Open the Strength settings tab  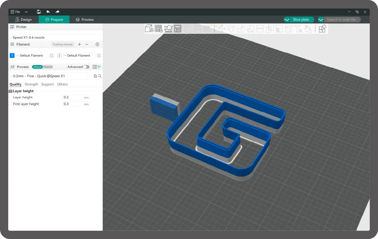[x=31, y=84]
